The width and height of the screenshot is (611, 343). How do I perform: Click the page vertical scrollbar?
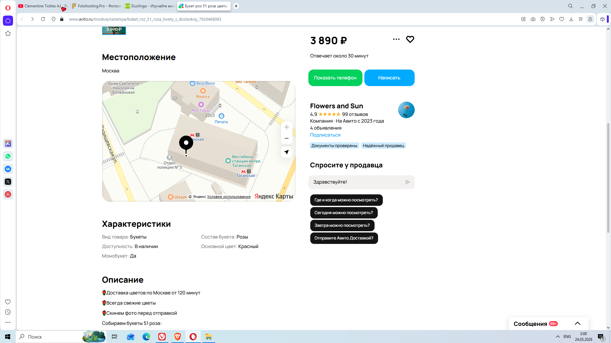click(608, 178)
